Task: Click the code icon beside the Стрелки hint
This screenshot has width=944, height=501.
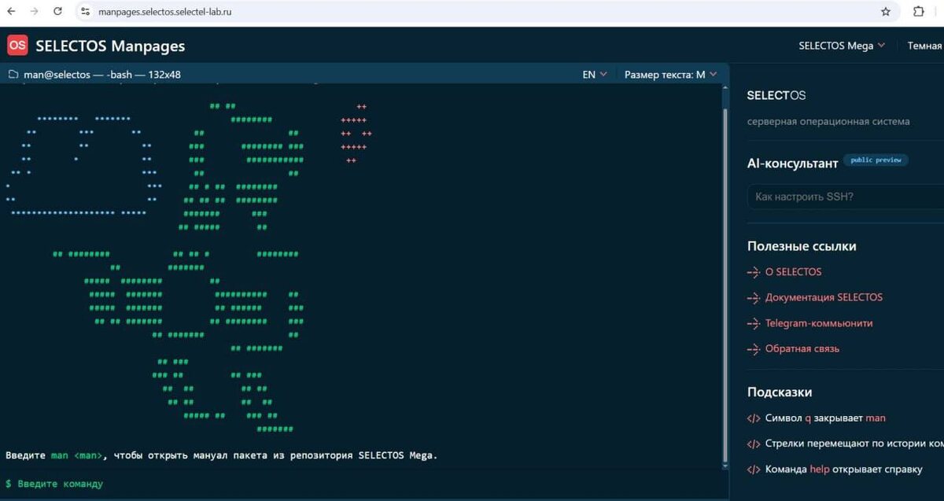Action: (x=753, y=444)
